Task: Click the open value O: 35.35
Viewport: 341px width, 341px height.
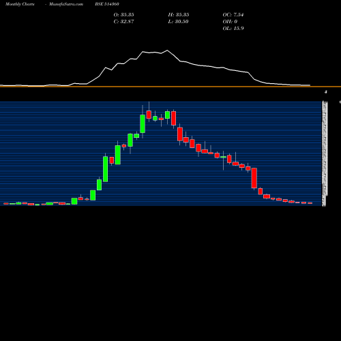Action: pos(124,15)
